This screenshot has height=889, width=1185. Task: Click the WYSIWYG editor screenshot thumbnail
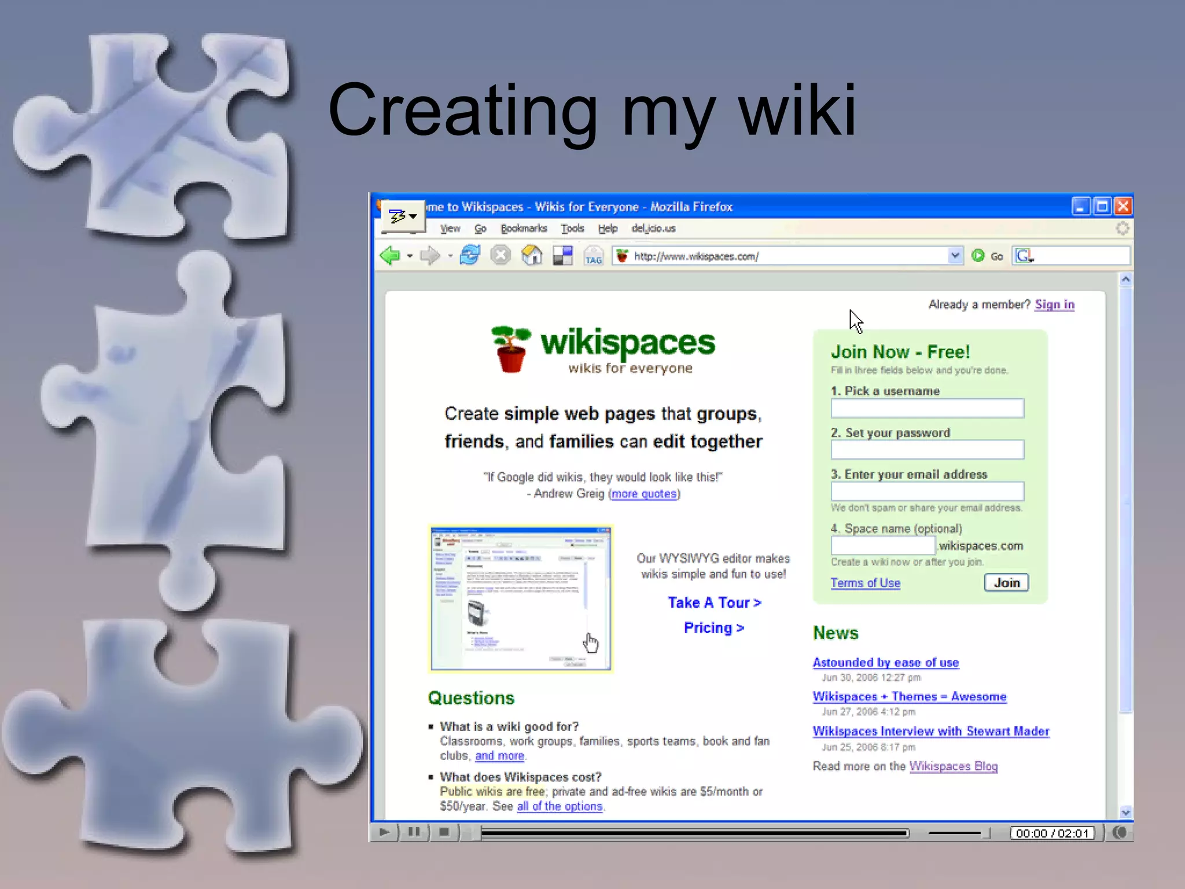click(521, 599)
